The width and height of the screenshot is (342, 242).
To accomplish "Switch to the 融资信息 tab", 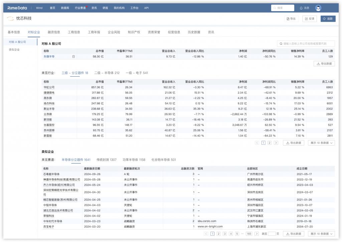I will tap(54, 32).
